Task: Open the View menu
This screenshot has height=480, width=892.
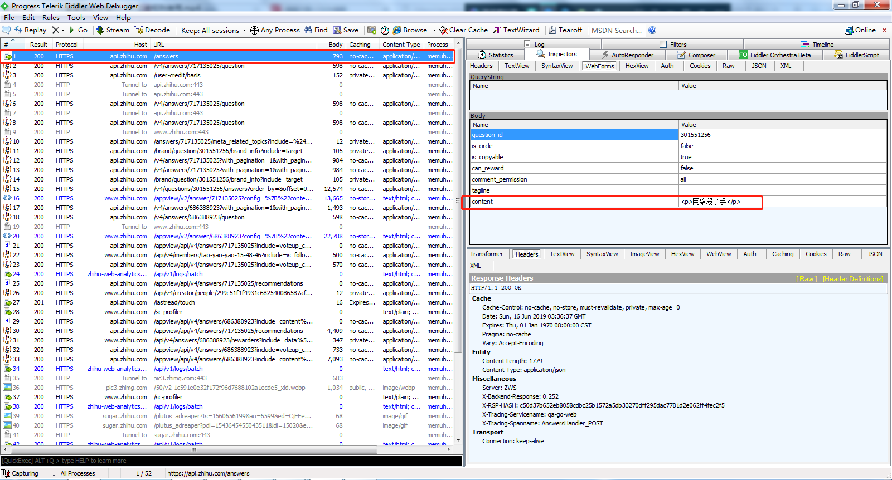Action: tap(100, 18)
